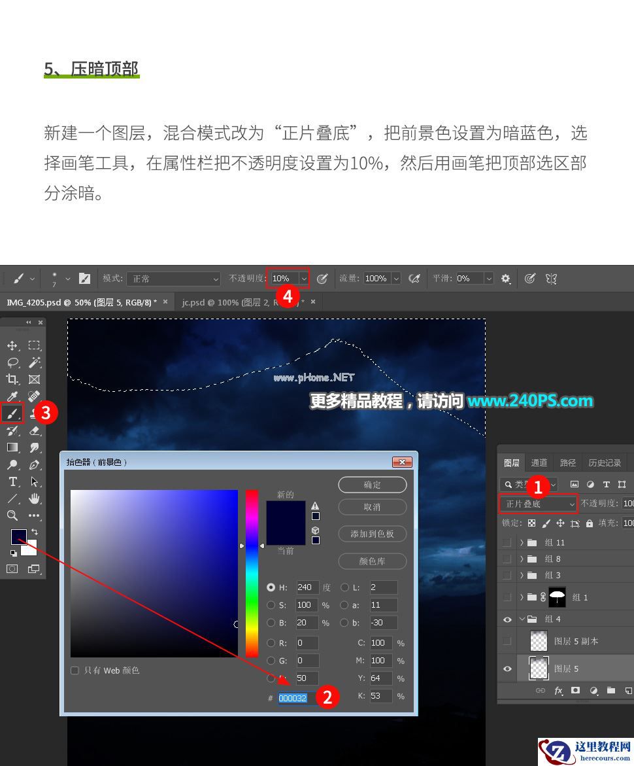
Task: Click the foreground color swatch
Action: tap(18, 536)
